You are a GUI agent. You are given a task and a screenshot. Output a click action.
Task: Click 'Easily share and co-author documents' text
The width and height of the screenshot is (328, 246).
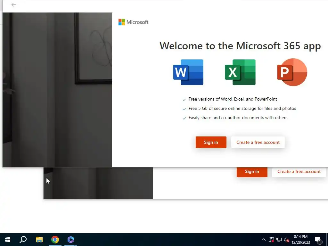pos(238,118)
